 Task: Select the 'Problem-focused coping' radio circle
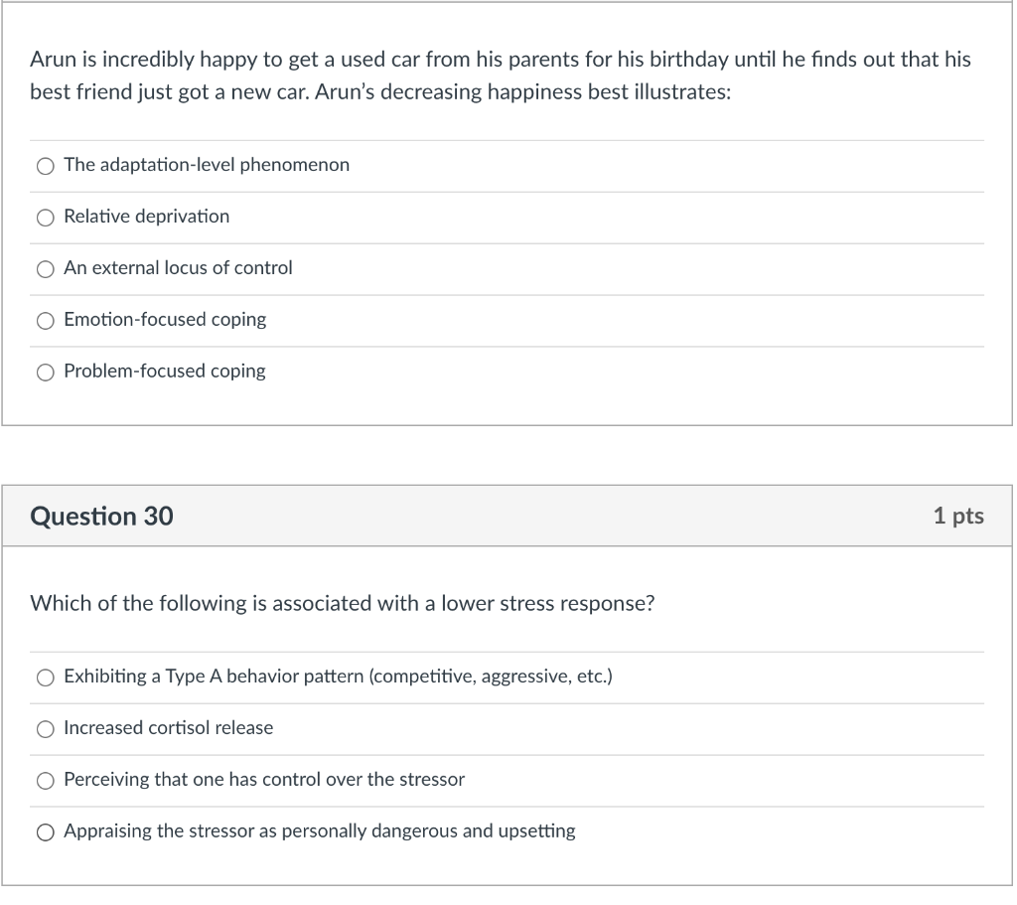(45, 373)
